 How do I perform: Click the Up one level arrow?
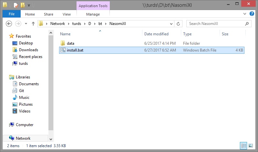33,24
